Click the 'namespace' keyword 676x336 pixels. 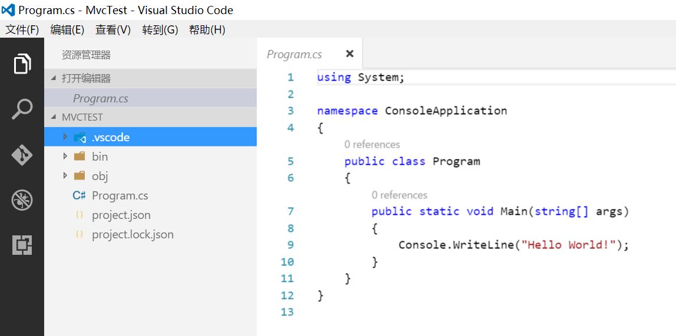click(x=347, y=111)
